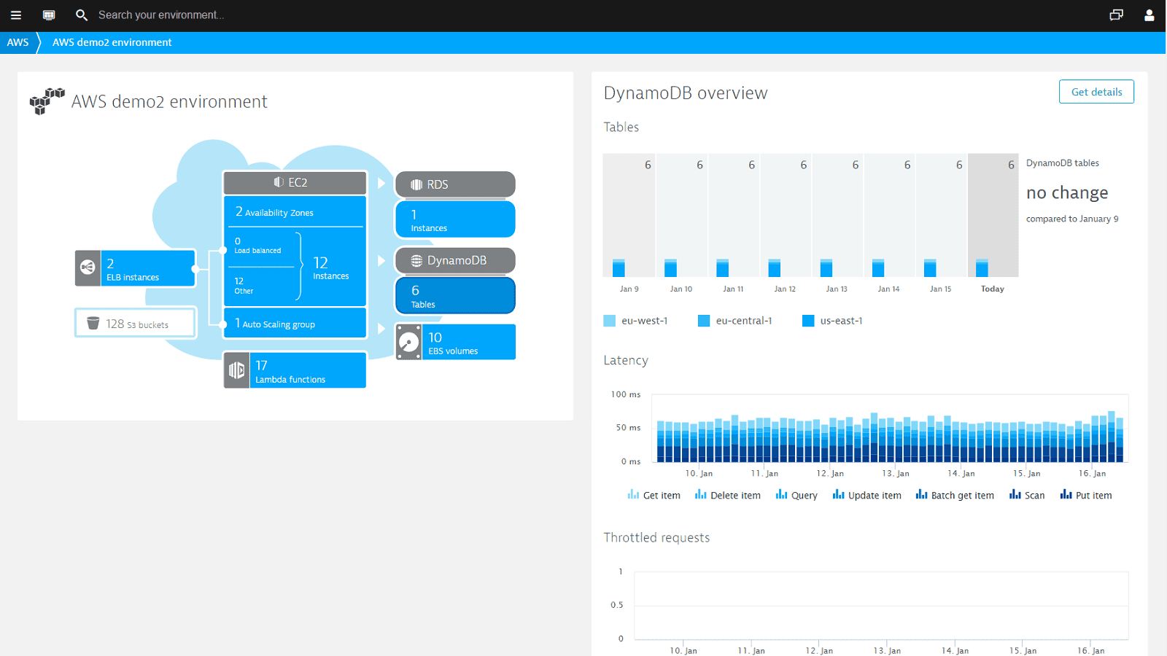The image size is (1167, 656).
Task: Open the hamburger navigation menu
Action: [x=15, y=15]
